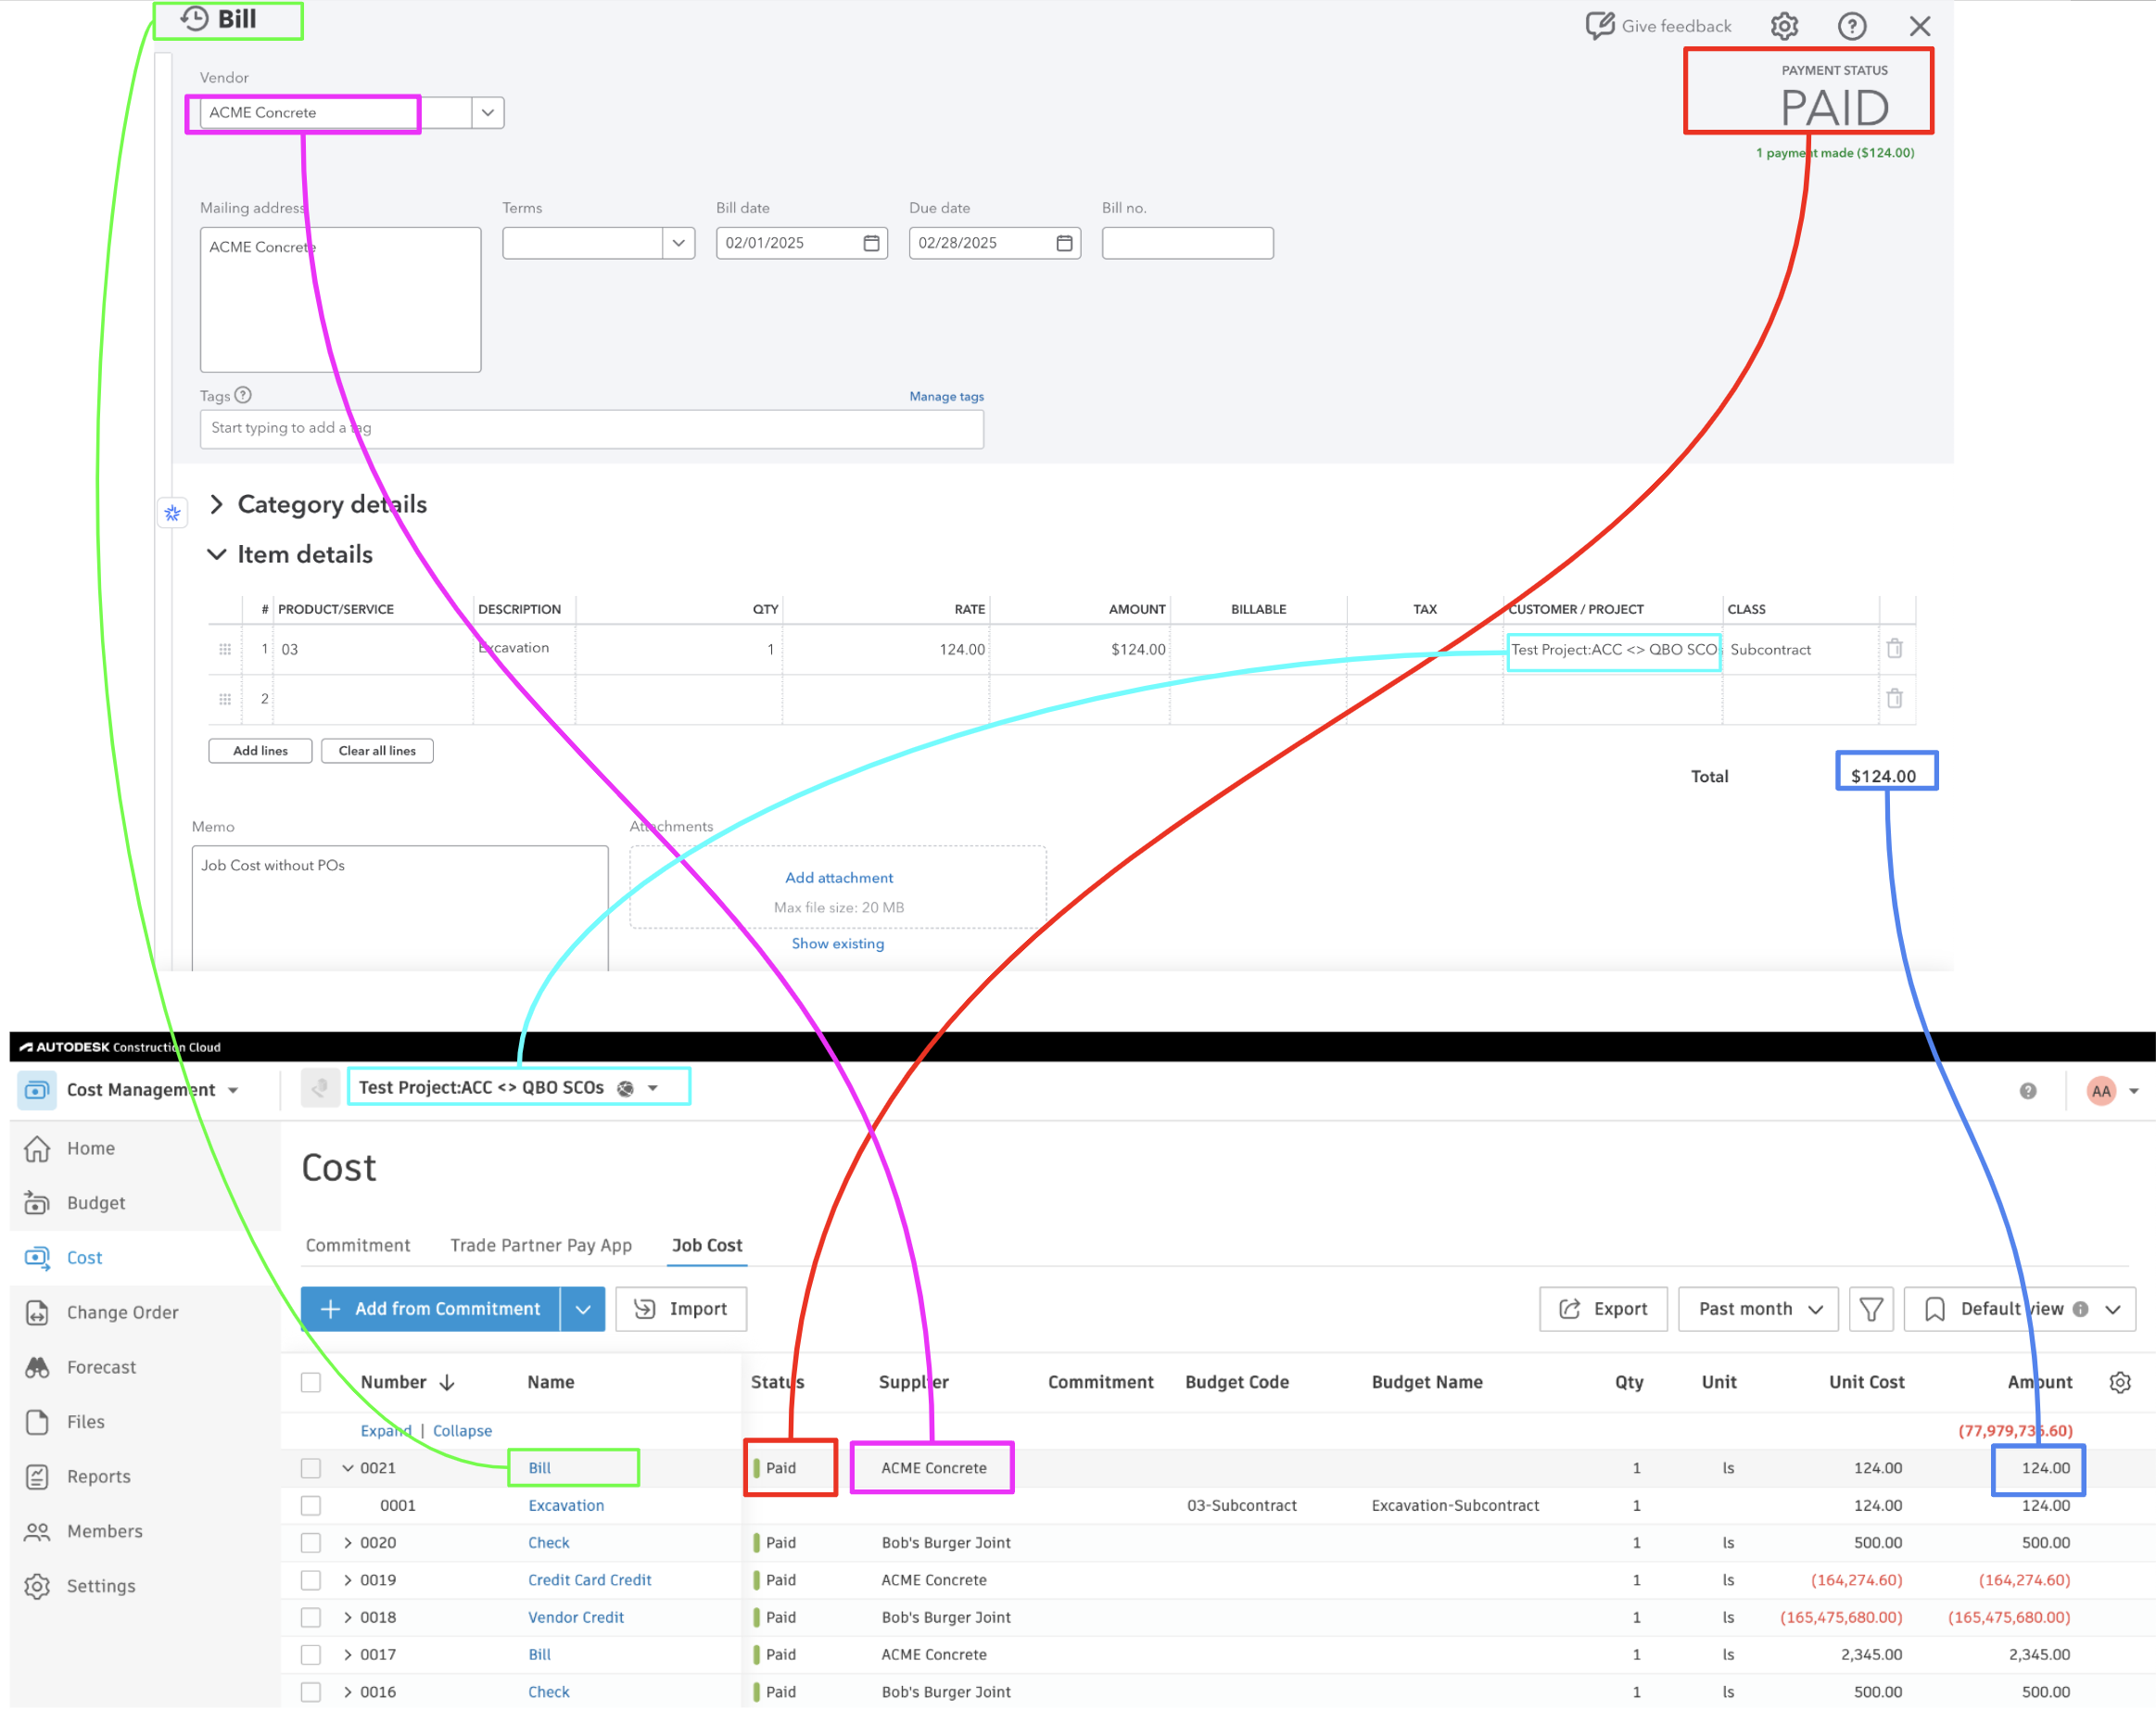
Task: Click Tags help info icon
Action: (x=243, y=395)
